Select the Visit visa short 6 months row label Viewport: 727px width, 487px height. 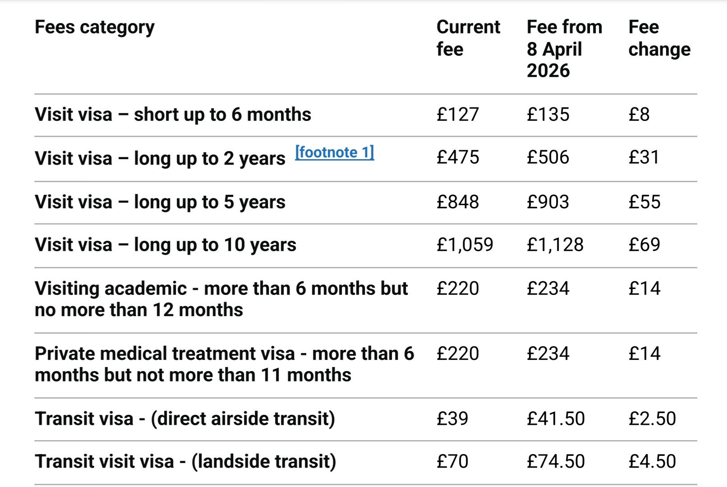173,115
